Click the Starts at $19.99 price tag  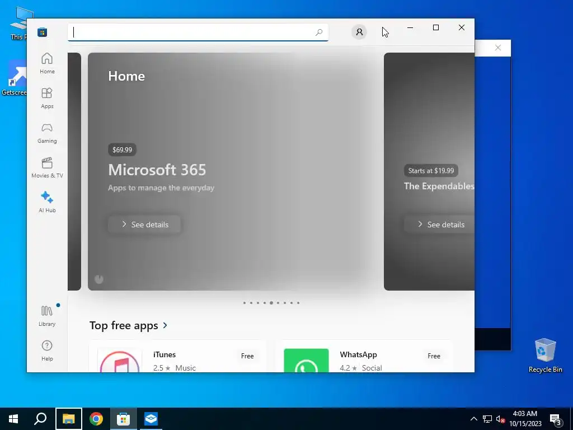pos(431,171)
